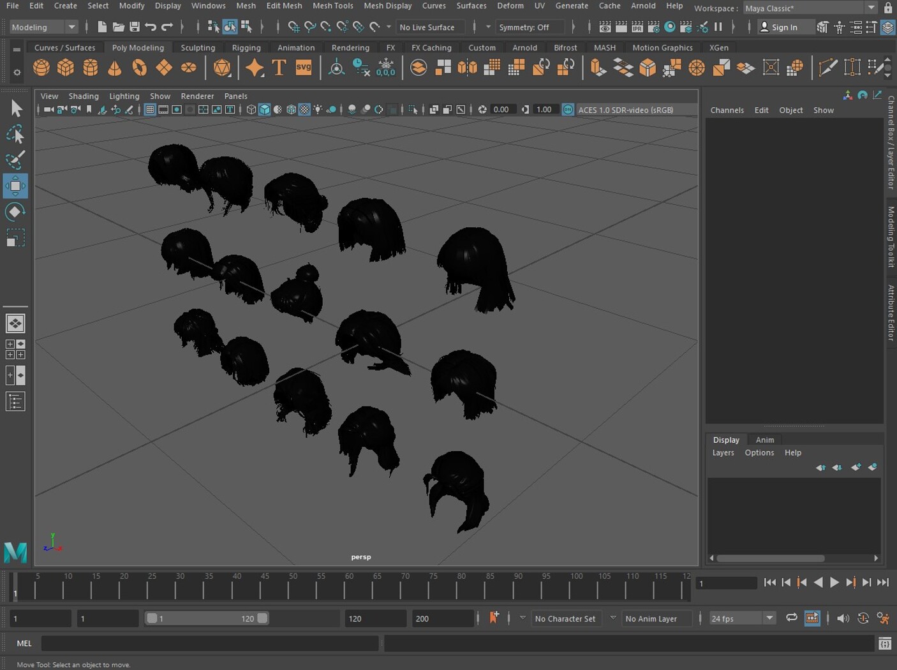Activate the Lasso selection tool
This screenshot has height=670, width=897.
pos(15,135)
